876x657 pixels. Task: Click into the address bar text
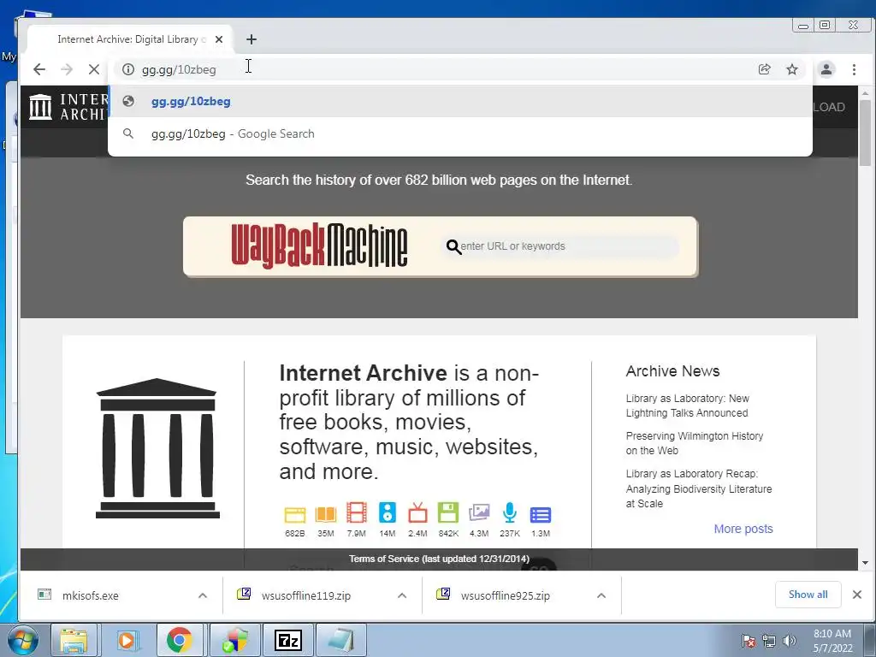tap(179, 70)
